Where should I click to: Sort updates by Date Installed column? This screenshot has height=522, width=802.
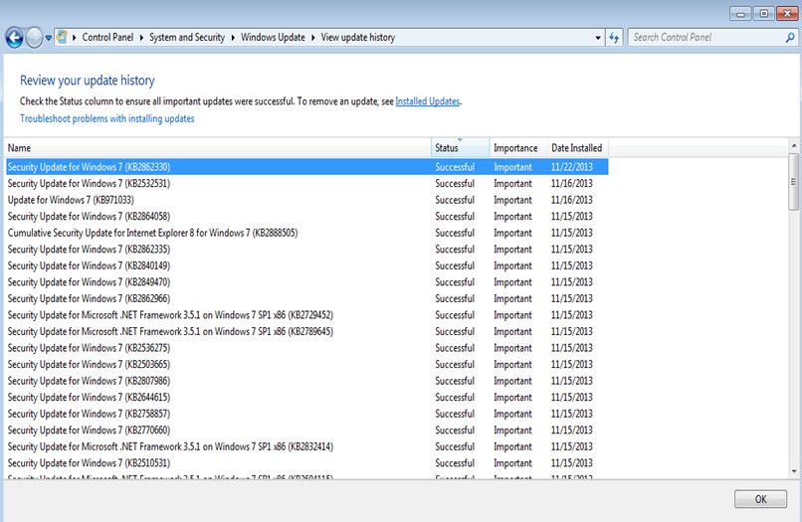(x=576, y=148)
